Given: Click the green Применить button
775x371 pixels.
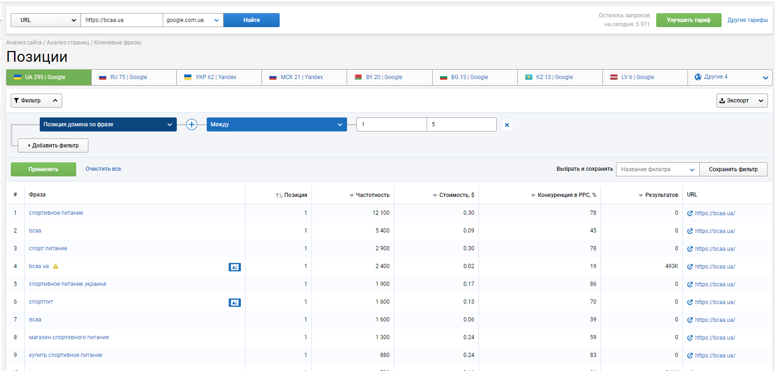Looking at the screenshot, I should tap(43, 169).
